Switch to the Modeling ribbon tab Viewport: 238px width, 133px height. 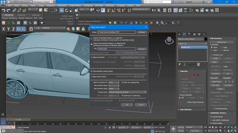(9, 15)
